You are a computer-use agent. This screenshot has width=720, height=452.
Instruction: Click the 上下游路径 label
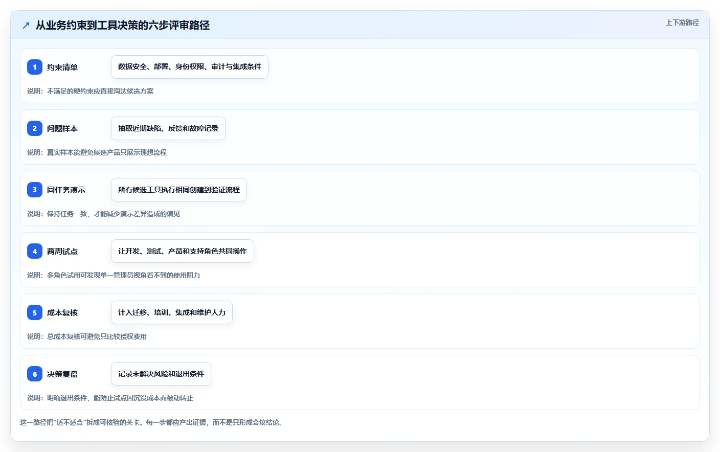[x=682, y=22]
